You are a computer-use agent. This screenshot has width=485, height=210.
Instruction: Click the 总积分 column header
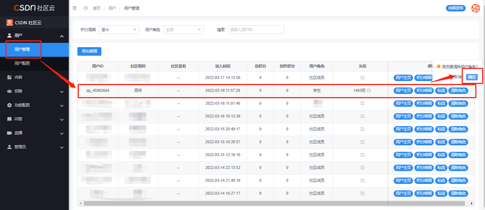pos(260,66)
